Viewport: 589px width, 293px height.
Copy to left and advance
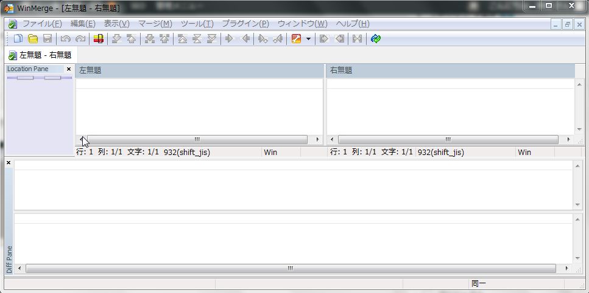(x=278, y=38)
